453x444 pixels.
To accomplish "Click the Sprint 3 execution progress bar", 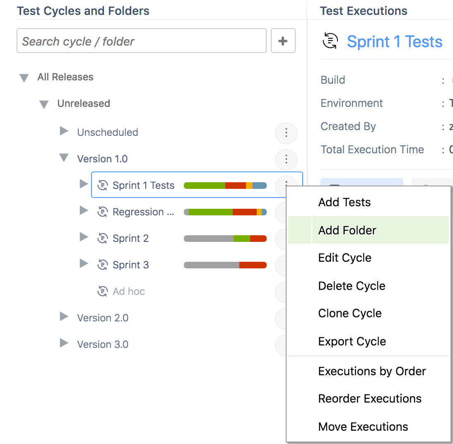I will pos(225,265).
